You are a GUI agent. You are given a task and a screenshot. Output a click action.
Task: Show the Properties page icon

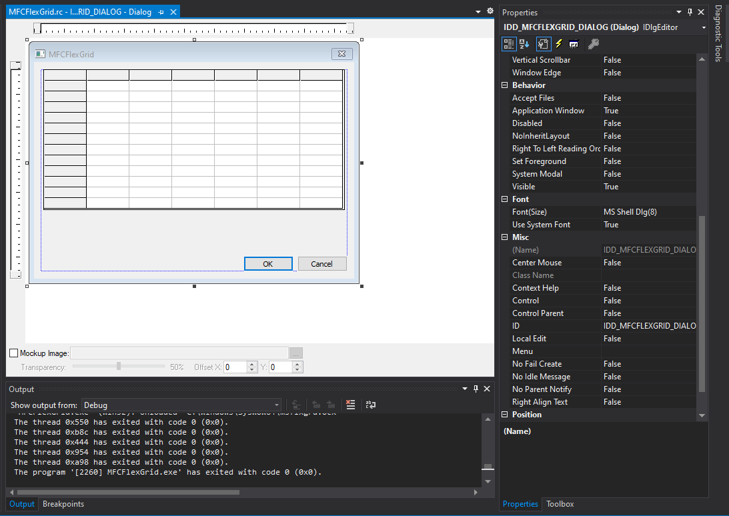click(543, 44)
